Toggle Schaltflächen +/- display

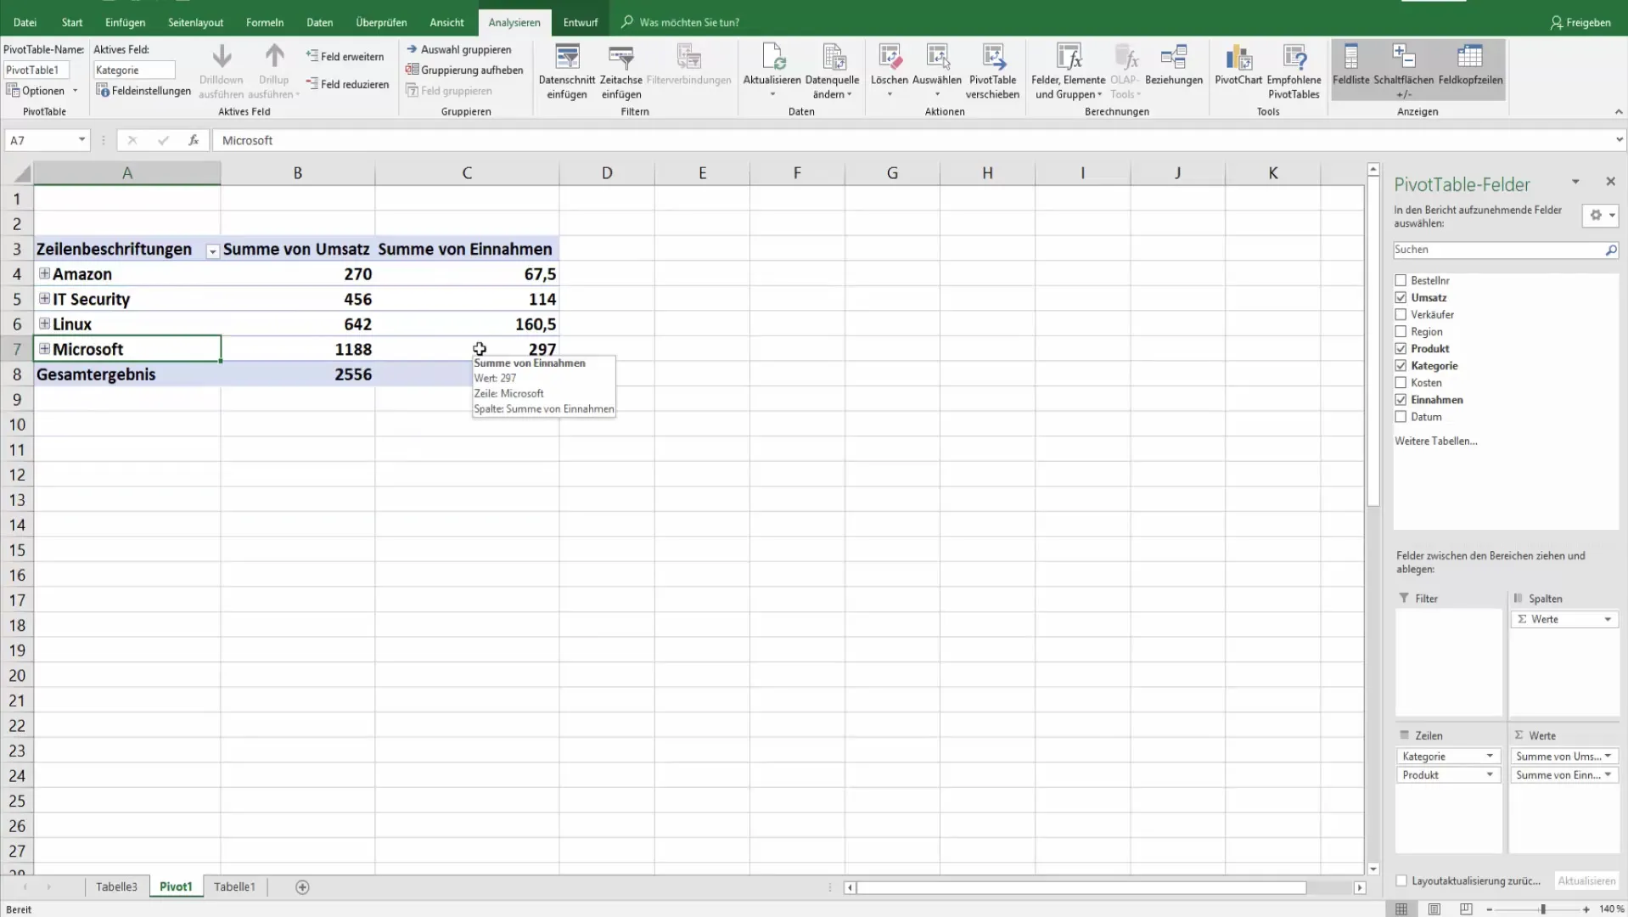(1403, 71)
